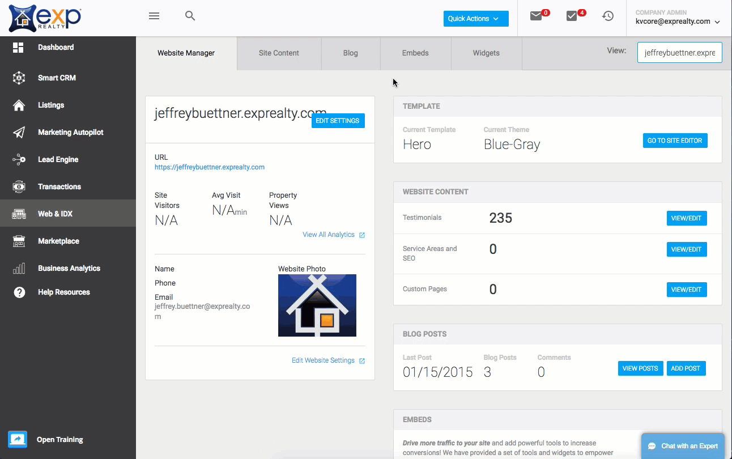
Task: Switch to the Website Manager tab
Action: pyautogui.click(x=186, y=53)
